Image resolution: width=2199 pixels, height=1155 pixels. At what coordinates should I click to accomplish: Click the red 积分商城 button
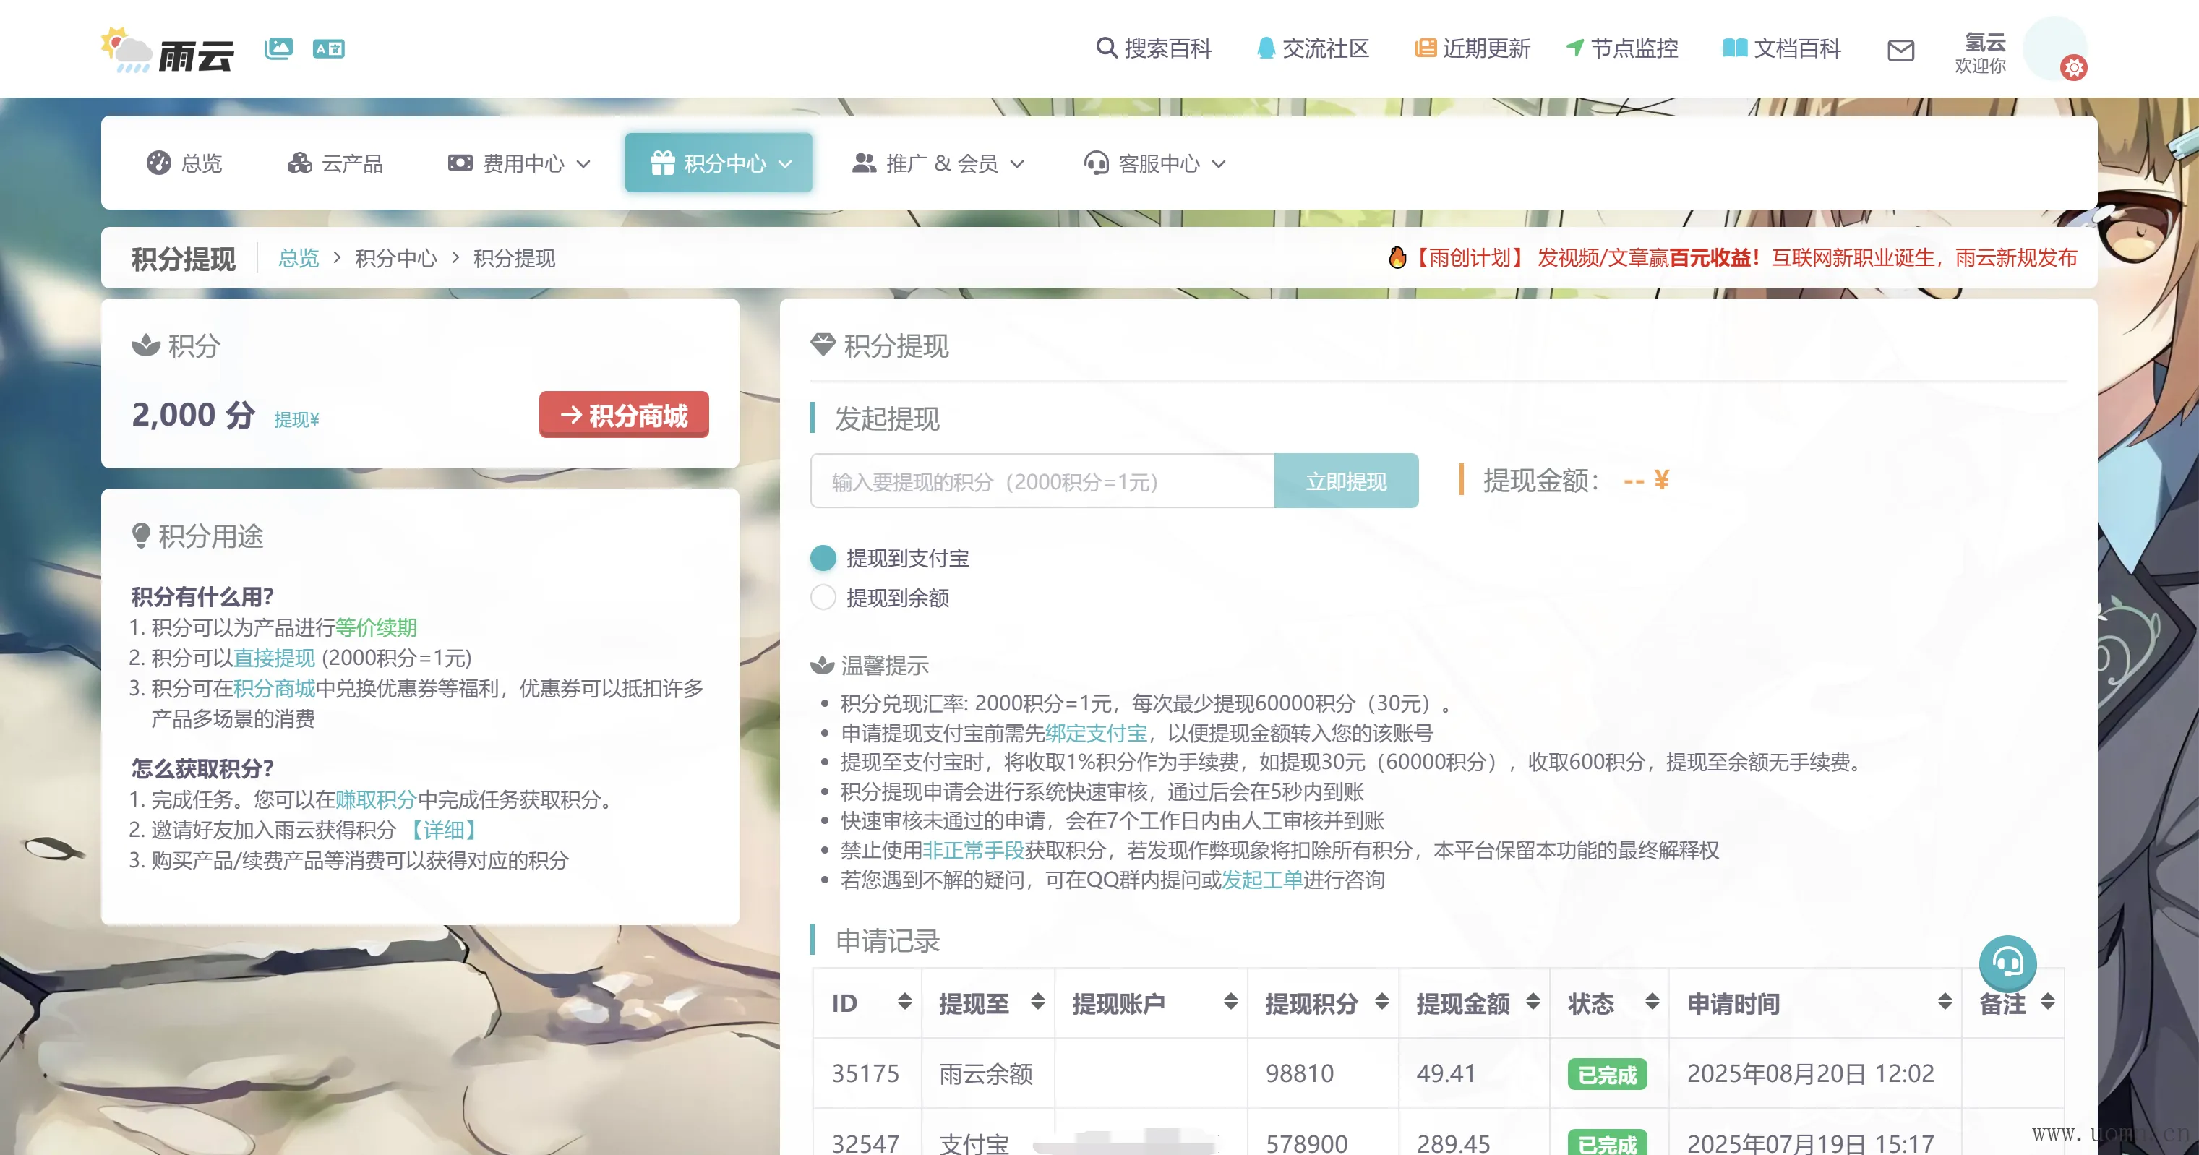click(623, 415)
